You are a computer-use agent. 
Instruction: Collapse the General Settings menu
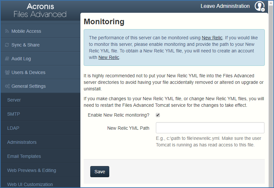click(x=41, y=86)
